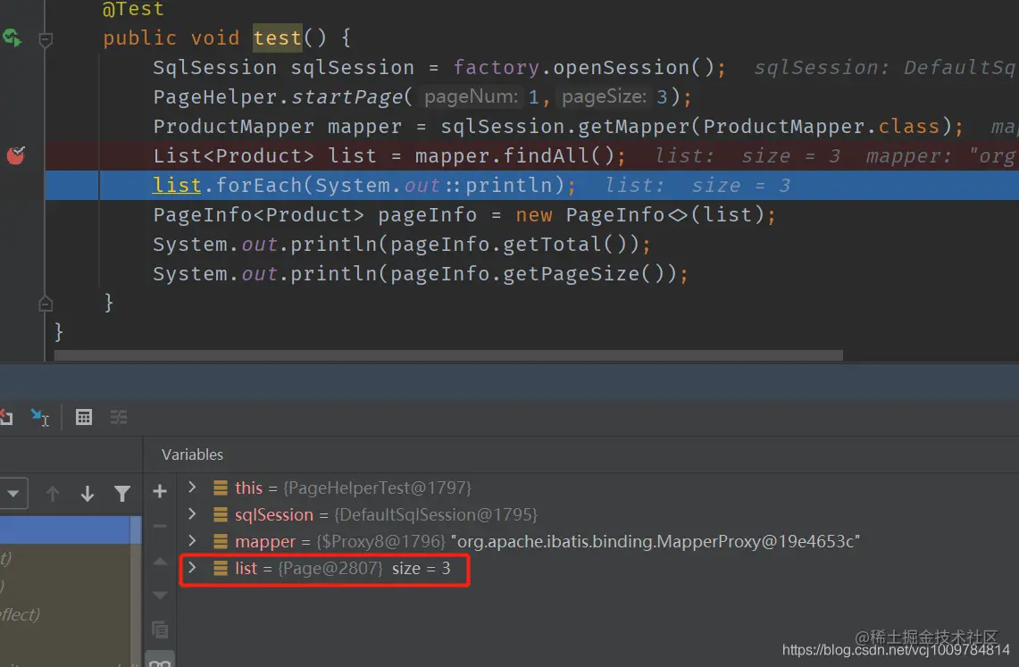Screen dimensions: 1019x667
Task: Select previous frame with up arrow
Action: click(x=53, y=495)
